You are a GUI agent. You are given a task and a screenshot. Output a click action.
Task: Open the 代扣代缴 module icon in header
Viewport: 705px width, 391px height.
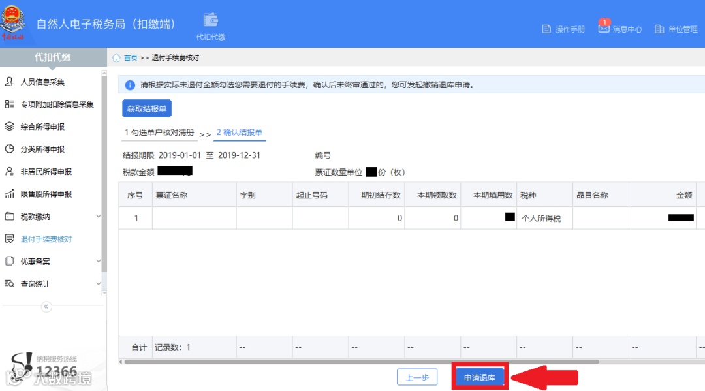[x=210, y=27]
